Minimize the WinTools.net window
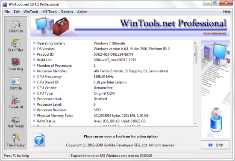The width and height of the screenshot is (235, 161). pyautogui.click(x=207, y=3)
